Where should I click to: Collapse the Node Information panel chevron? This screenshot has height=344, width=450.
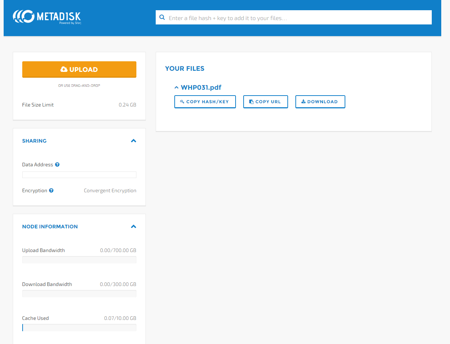coord(133,227)
